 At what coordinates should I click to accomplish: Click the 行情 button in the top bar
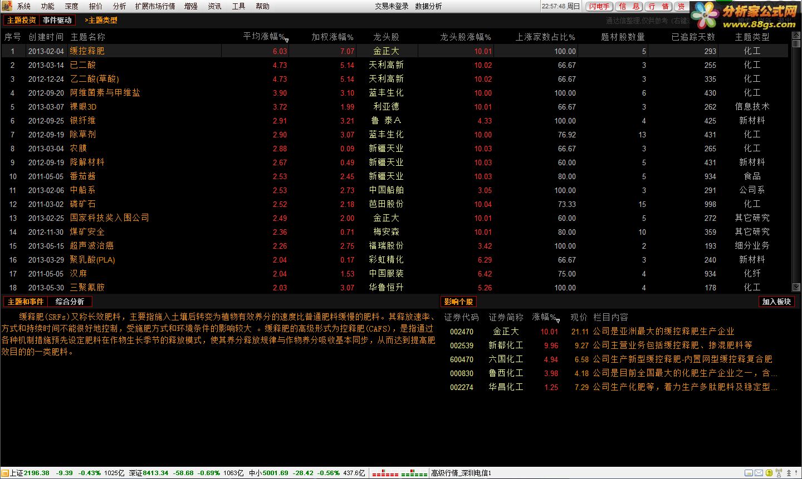coord(659,6)
